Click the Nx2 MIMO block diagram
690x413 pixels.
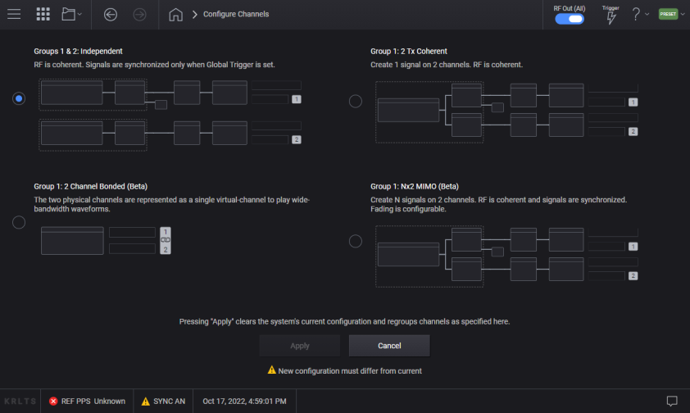tap(507, 256)
